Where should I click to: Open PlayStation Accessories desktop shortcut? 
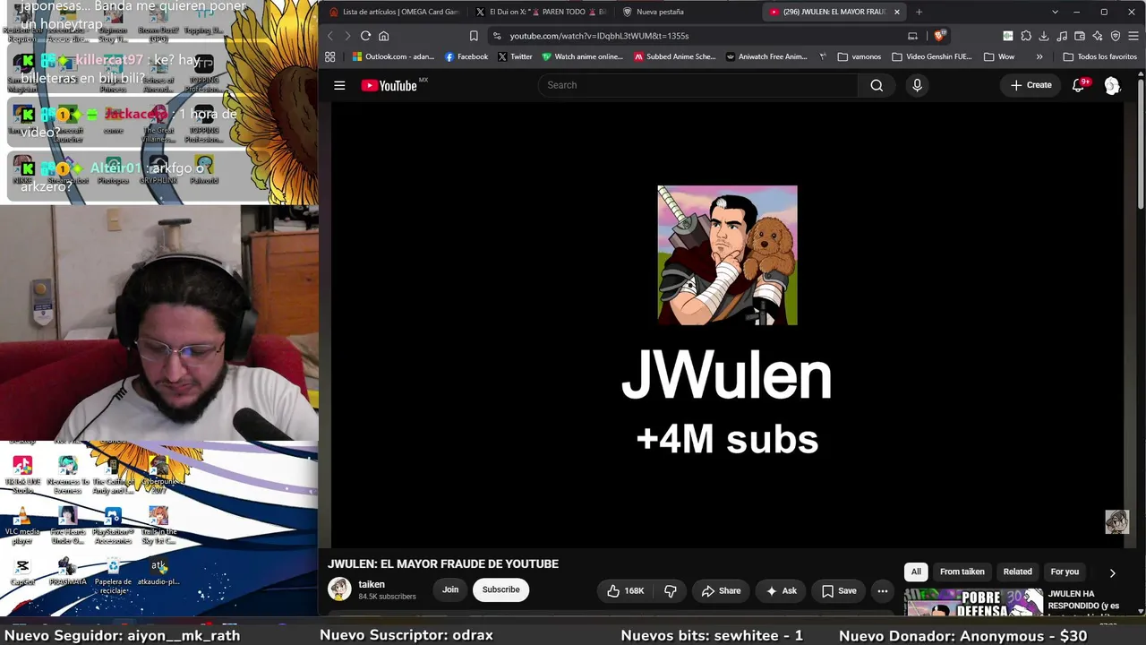113,526
